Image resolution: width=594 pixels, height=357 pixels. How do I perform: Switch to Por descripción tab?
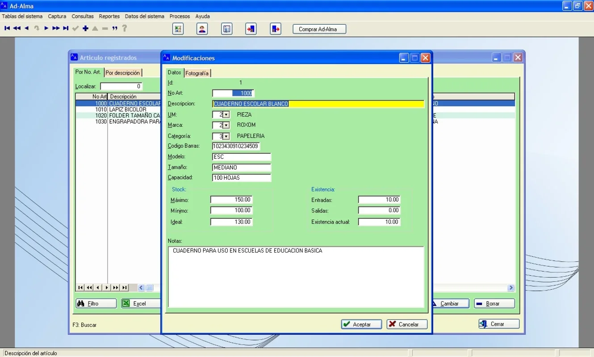pos(123,73)
